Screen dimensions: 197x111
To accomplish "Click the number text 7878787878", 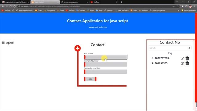I will pos(162,58).
